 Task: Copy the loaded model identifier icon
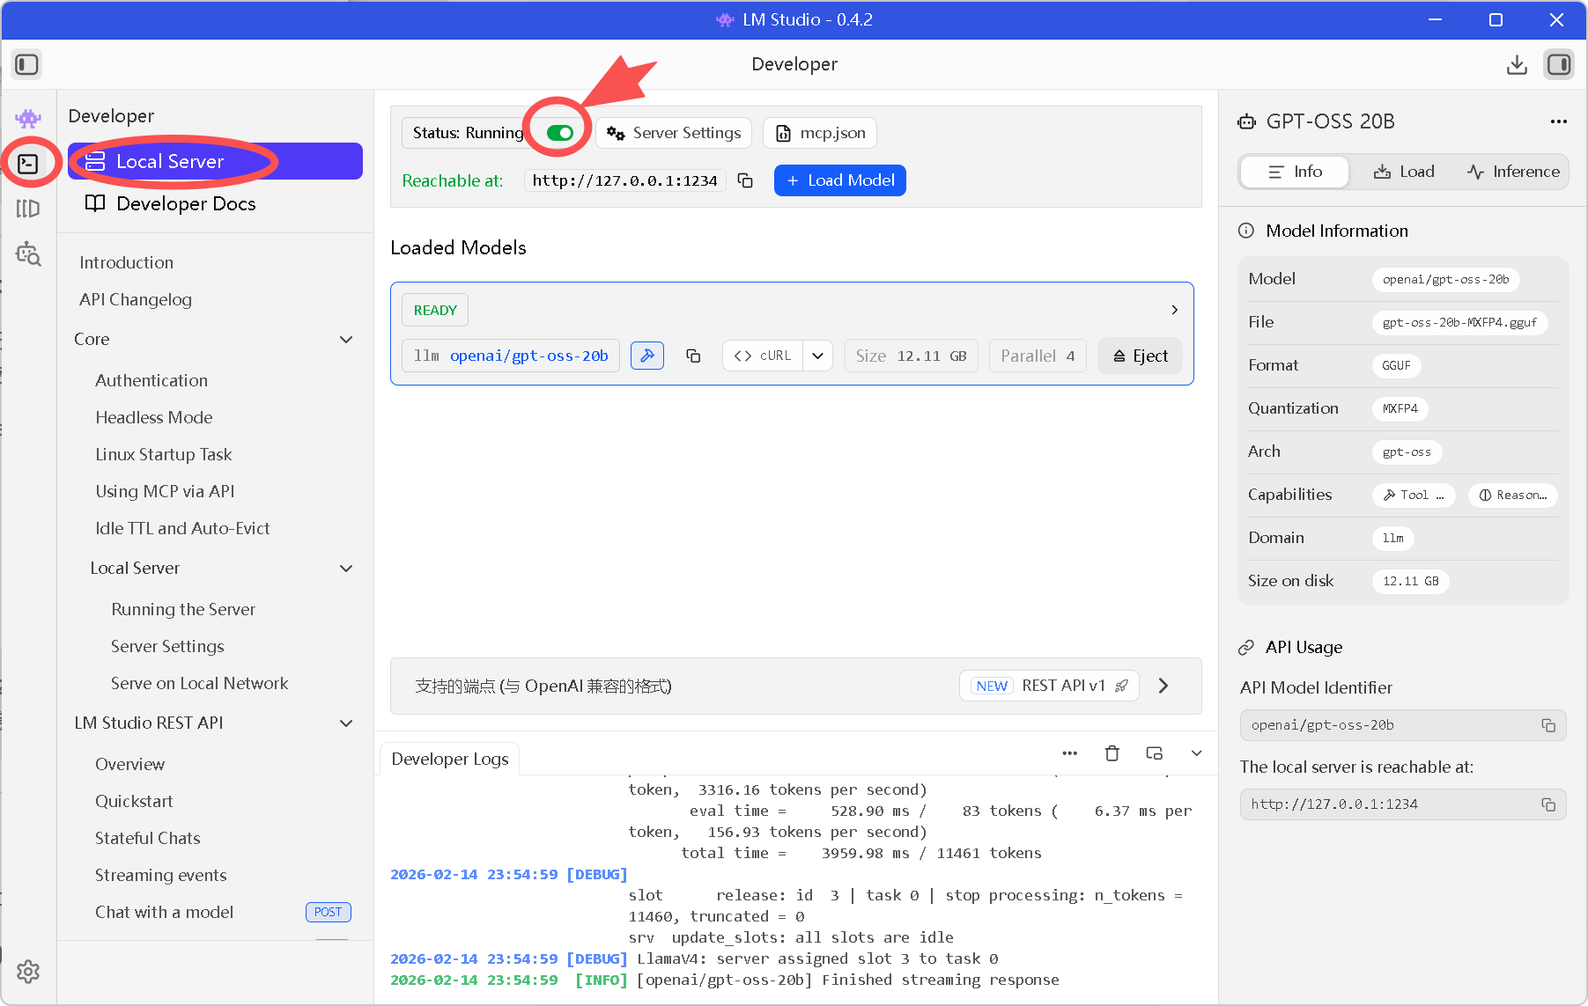pos(693,356)
